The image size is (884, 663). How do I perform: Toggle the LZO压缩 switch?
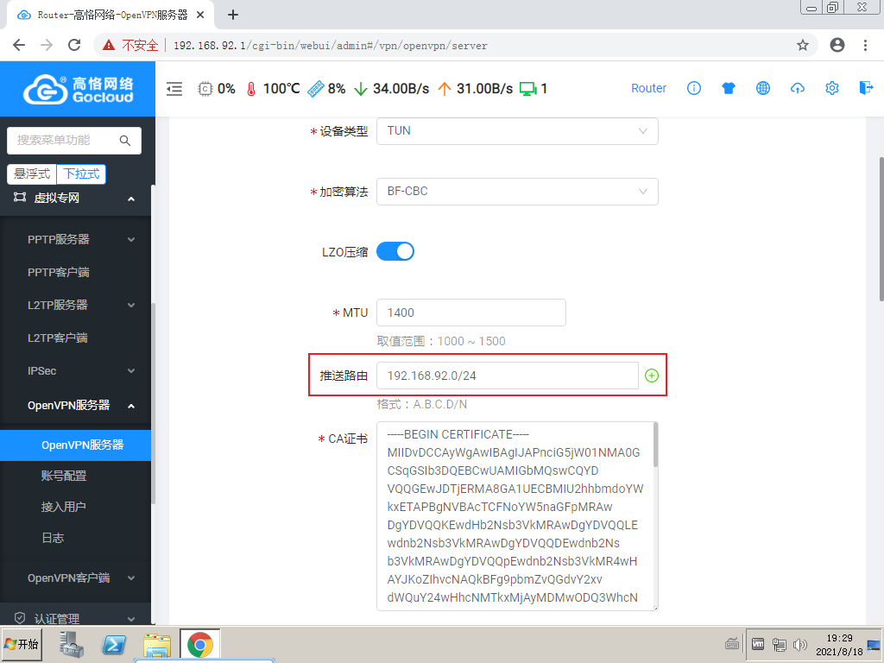395,251
